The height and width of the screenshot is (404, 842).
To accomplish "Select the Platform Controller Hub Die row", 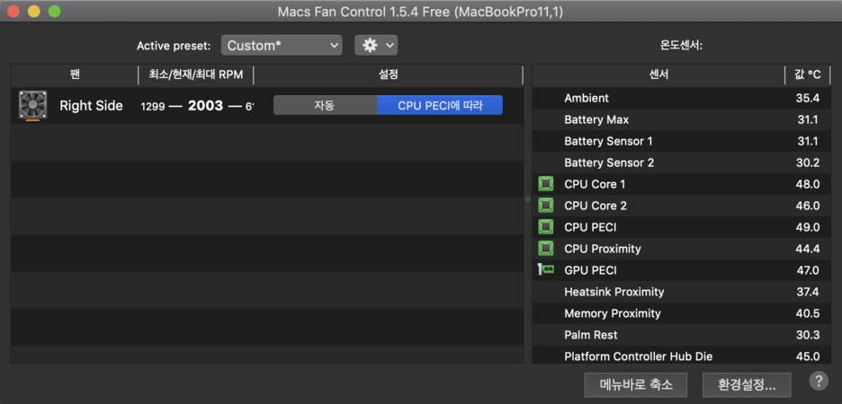I will (681, 356).
